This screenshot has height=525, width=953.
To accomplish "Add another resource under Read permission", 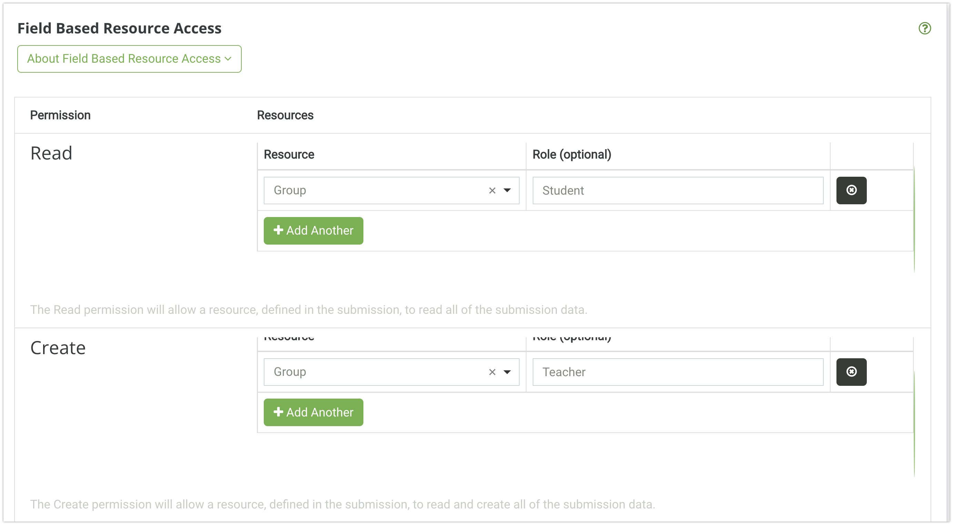I will 313,231.
